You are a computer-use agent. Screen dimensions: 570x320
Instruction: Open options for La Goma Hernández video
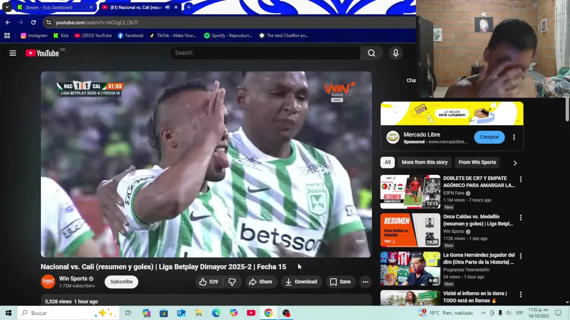pos(521,256)
